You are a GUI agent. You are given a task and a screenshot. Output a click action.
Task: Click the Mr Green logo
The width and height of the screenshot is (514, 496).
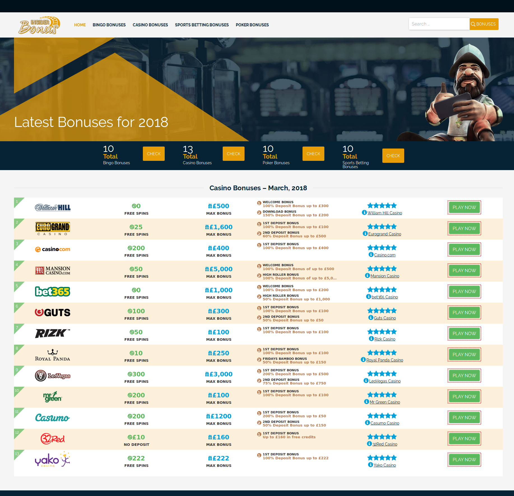(x=53, y=397)
